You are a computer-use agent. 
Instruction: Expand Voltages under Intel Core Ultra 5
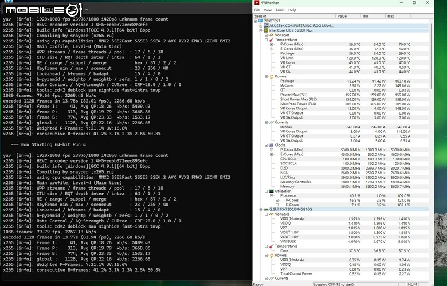pos(266,35)
